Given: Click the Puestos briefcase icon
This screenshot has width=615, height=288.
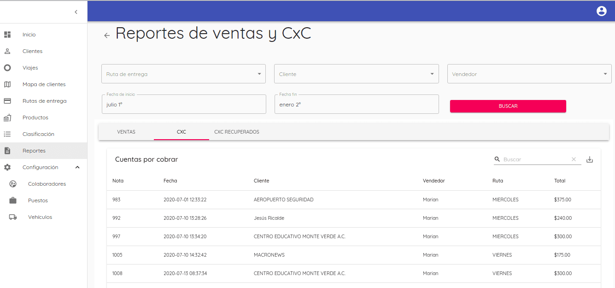Looking at the screenshot, I should (x=13, y=200).
